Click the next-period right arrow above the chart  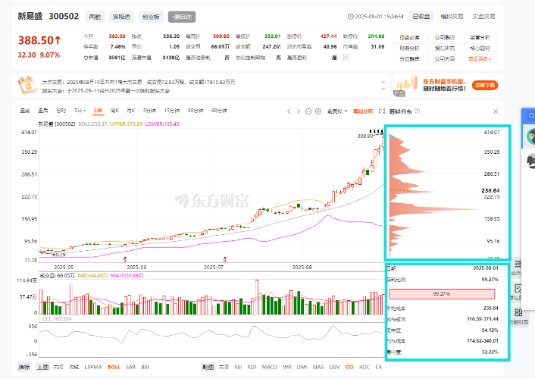299,111
